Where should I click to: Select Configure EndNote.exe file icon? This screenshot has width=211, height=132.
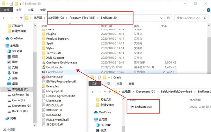(x=44, y=62)
